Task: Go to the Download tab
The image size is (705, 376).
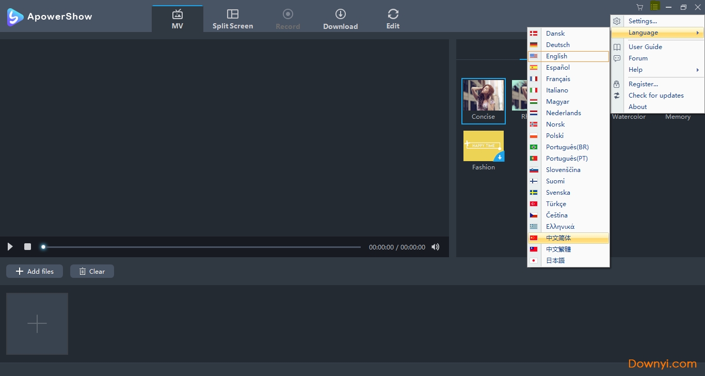Action: (340, 19)
